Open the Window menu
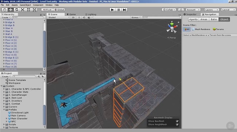The width and height of the screenshot is (237, 132). click(x=49, y=5)
